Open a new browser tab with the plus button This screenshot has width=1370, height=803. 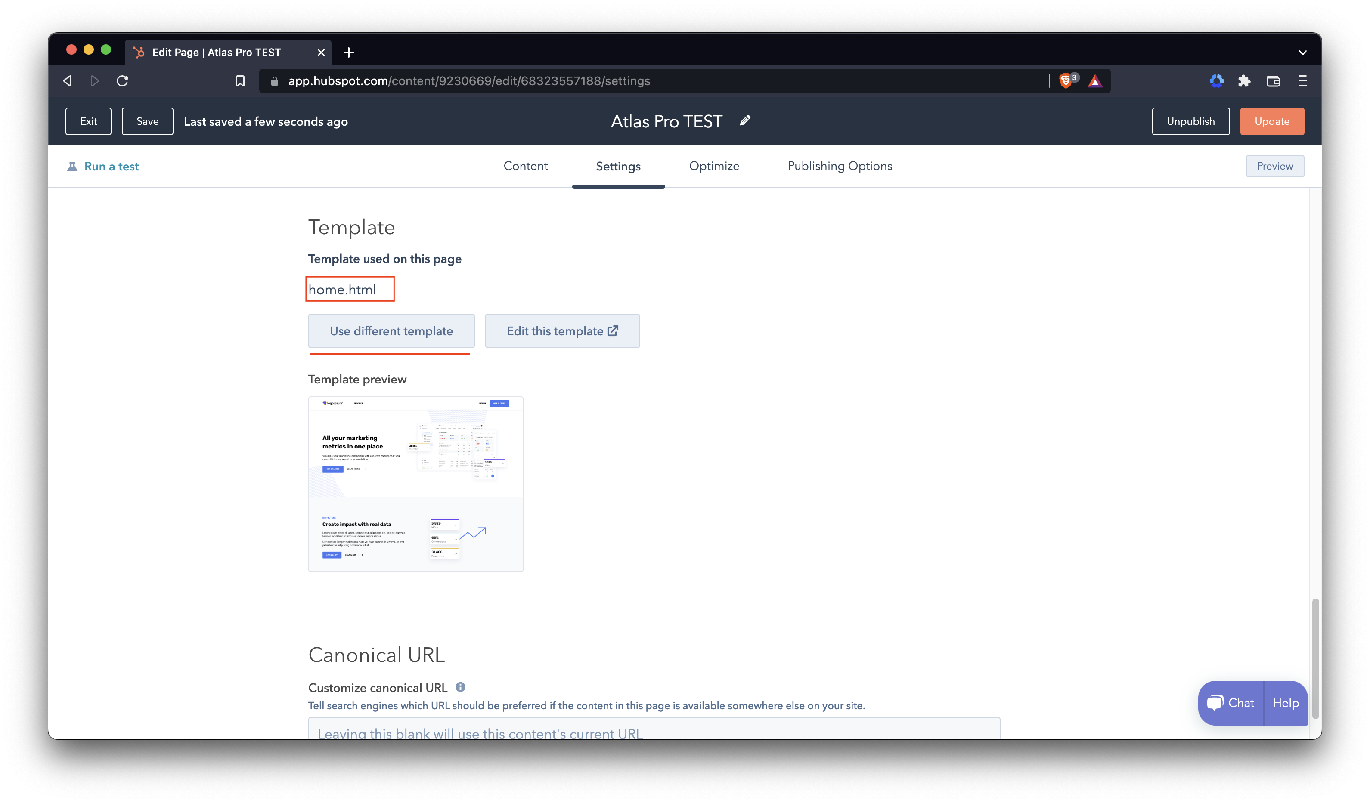point(349,52)
